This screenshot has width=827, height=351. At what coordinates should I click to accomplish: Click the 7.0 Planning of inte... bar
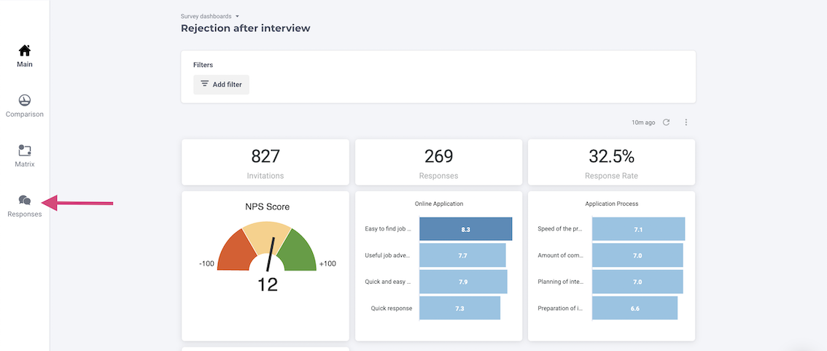pyautogui.click(x=637, y=282)
